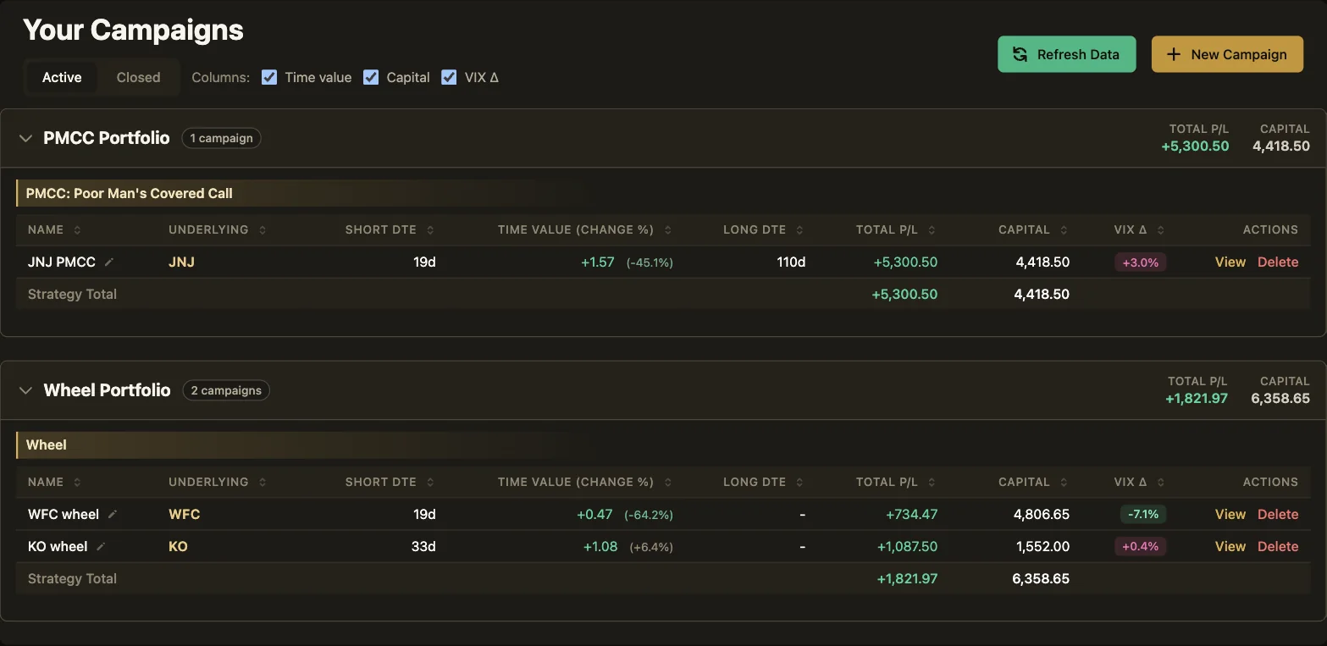View the JNJ PMCC campaign
Image resolution: width=1327 pixels, height=646 pixels.
pyautogui.click(x=1230, y=262)
